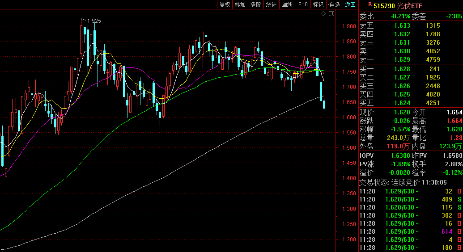This screenshot has height=252, width=463.
Task: Click the diamond icon above the chart
Action: [x=323, y=13]
